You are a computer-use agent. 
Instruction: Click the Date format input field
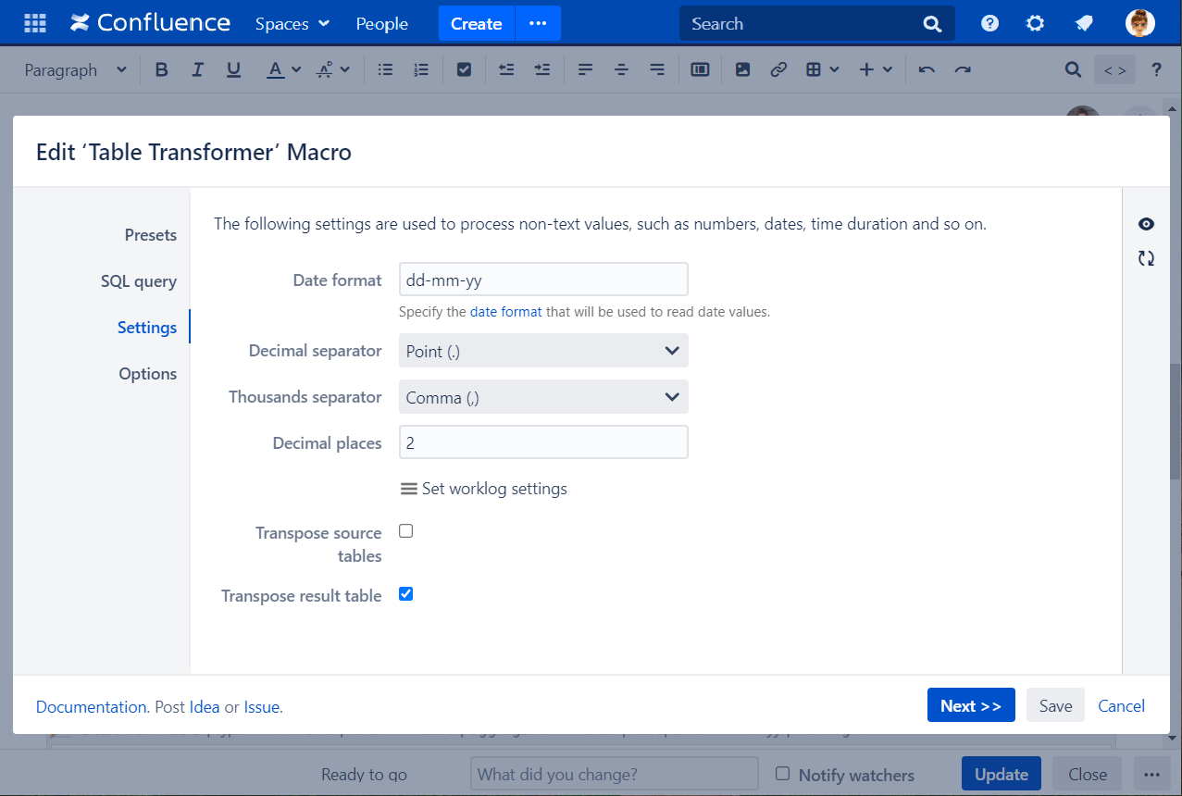543,280
